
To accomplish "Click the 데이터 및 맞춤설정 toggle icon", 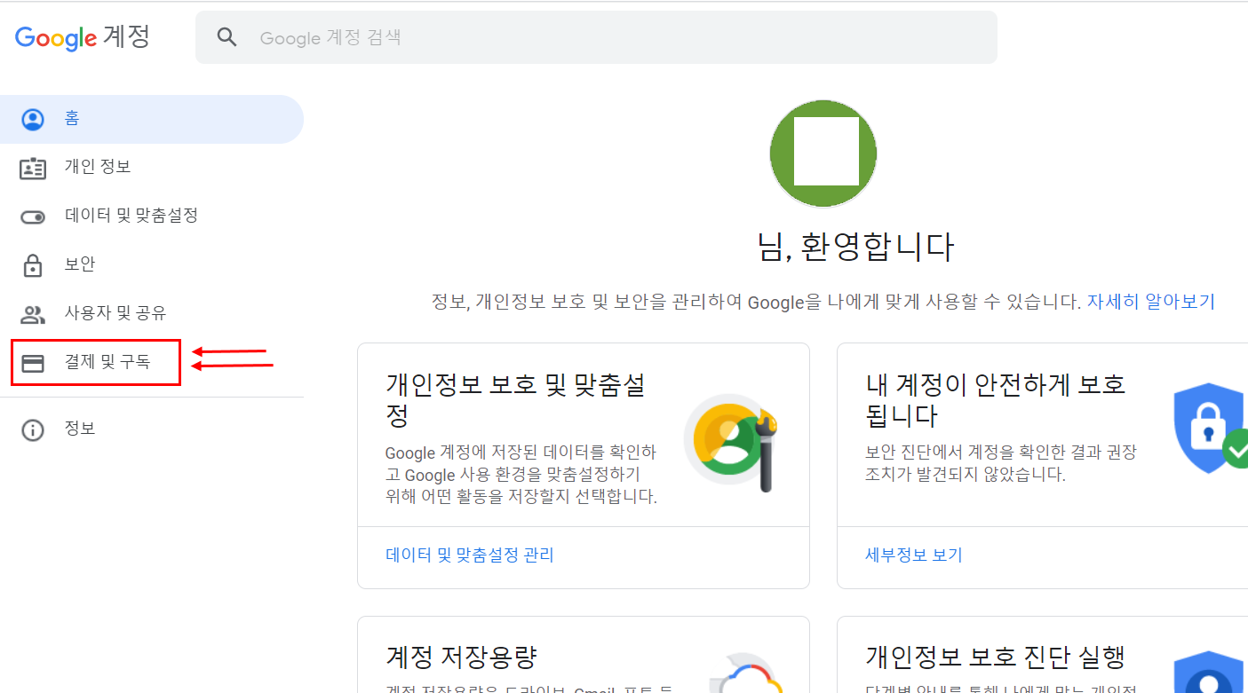I will 33,217.
